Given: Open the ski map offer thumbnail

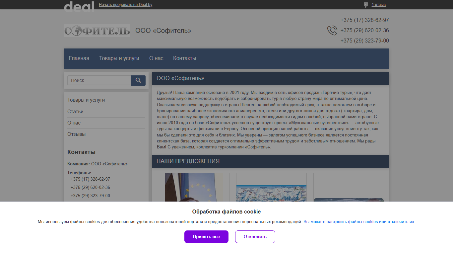Looking at the screenshot, I should click(271, 187).
